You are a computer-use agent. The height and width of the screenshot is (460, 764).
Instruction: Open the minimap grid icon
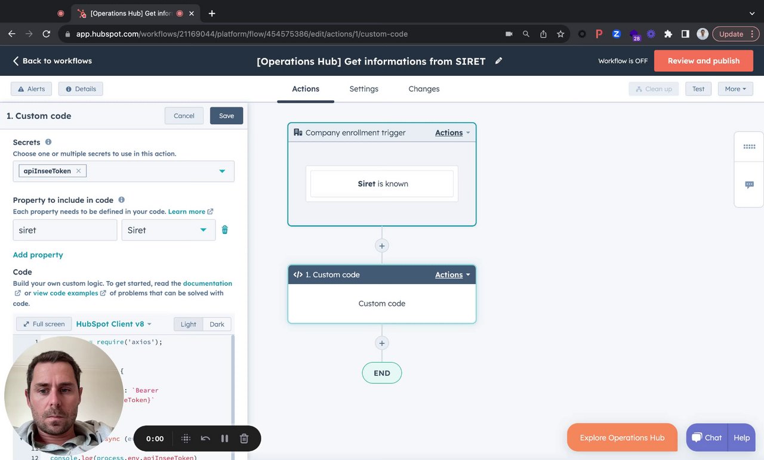tap(749, 147)
